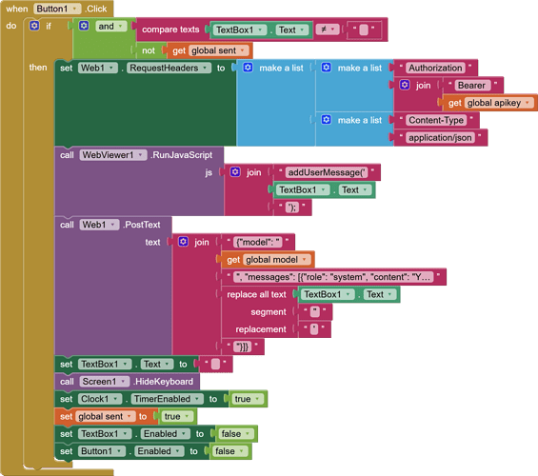Toggle the true value for Clock1 TimerEnabled
The height and width of the screenshot is (476, 538).
tap(247, 399)
